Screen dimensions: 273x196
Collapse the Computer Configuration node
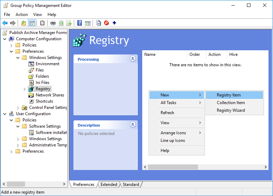point(5,39)
